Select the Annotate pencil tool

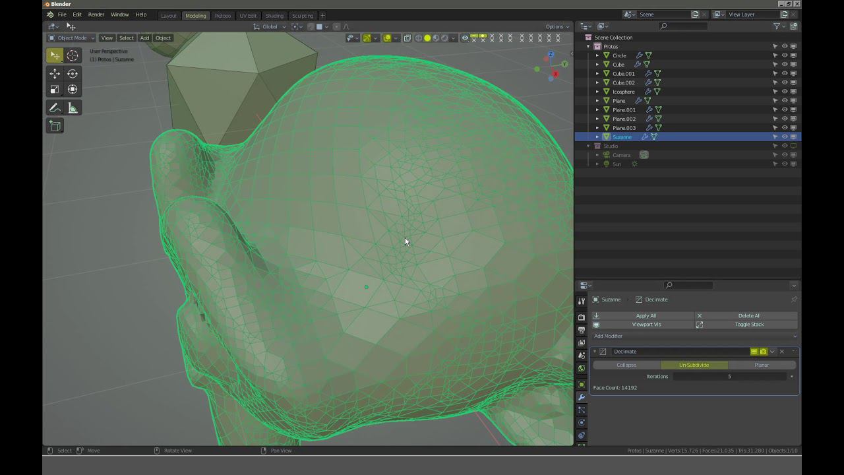pyautogui.click(x=55, y=108)
